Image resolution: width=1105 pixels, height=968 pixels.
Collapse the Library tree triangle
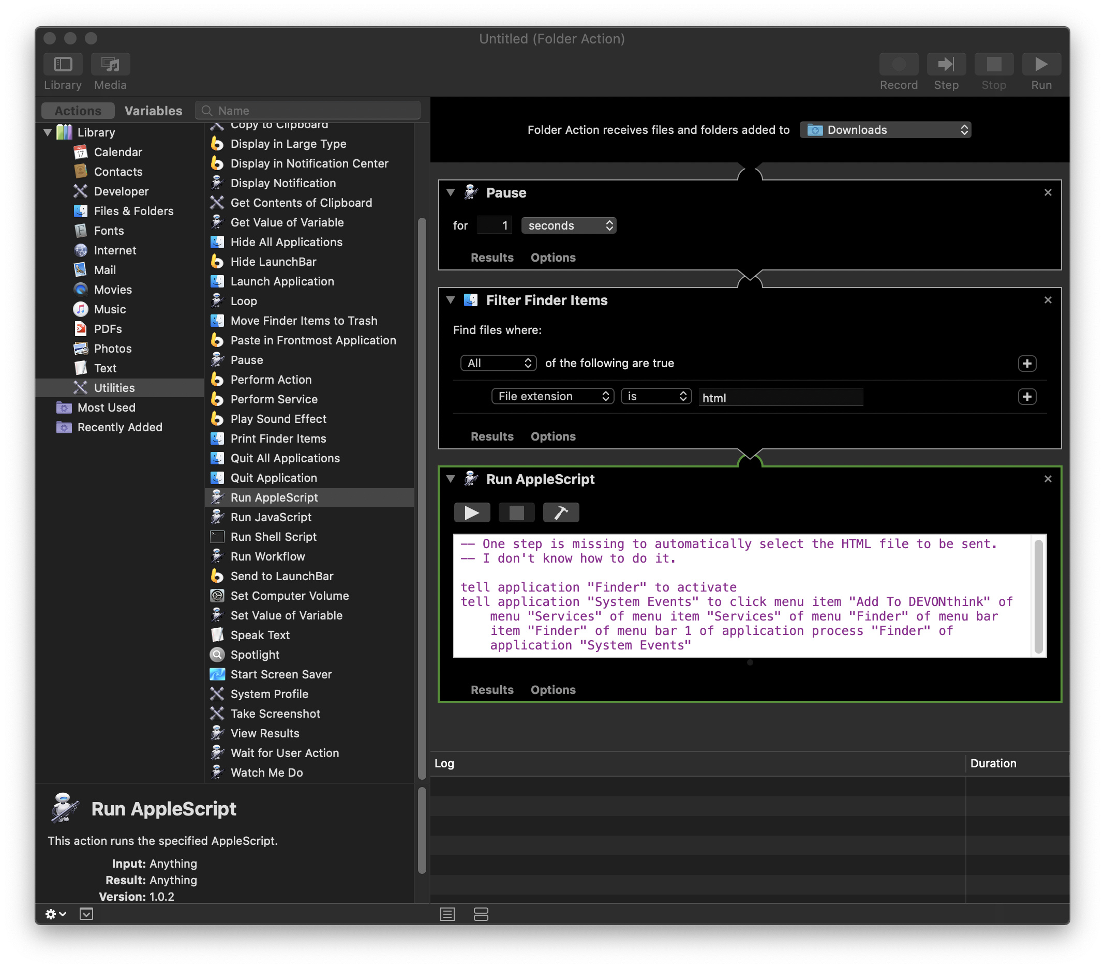[48, 132]
